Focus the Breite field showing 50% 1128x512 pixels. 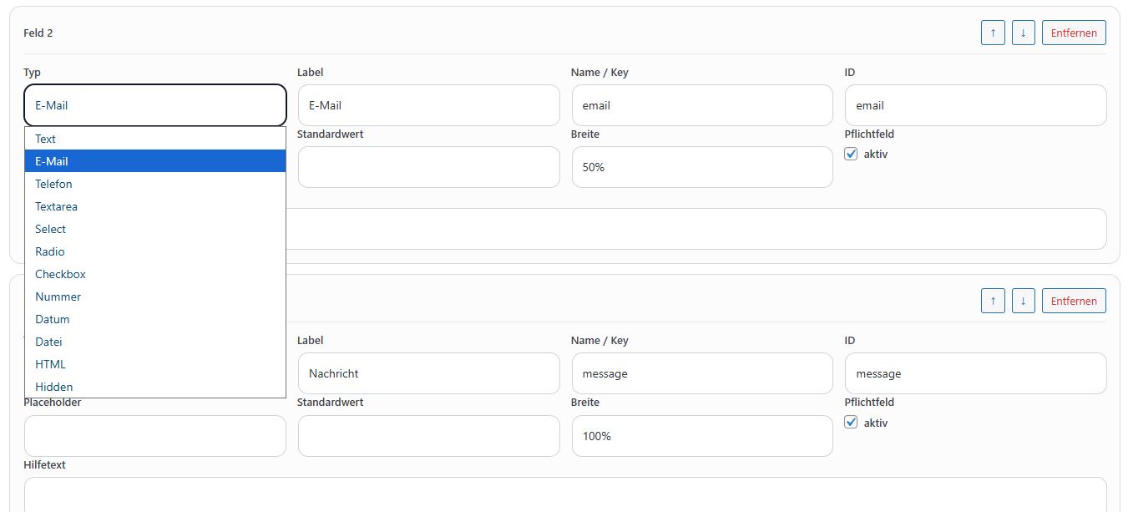coord(701,167)
